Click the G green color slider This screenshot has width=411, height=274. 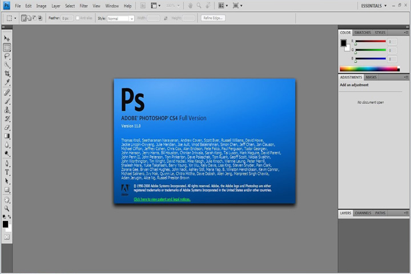tap(370, 50)
